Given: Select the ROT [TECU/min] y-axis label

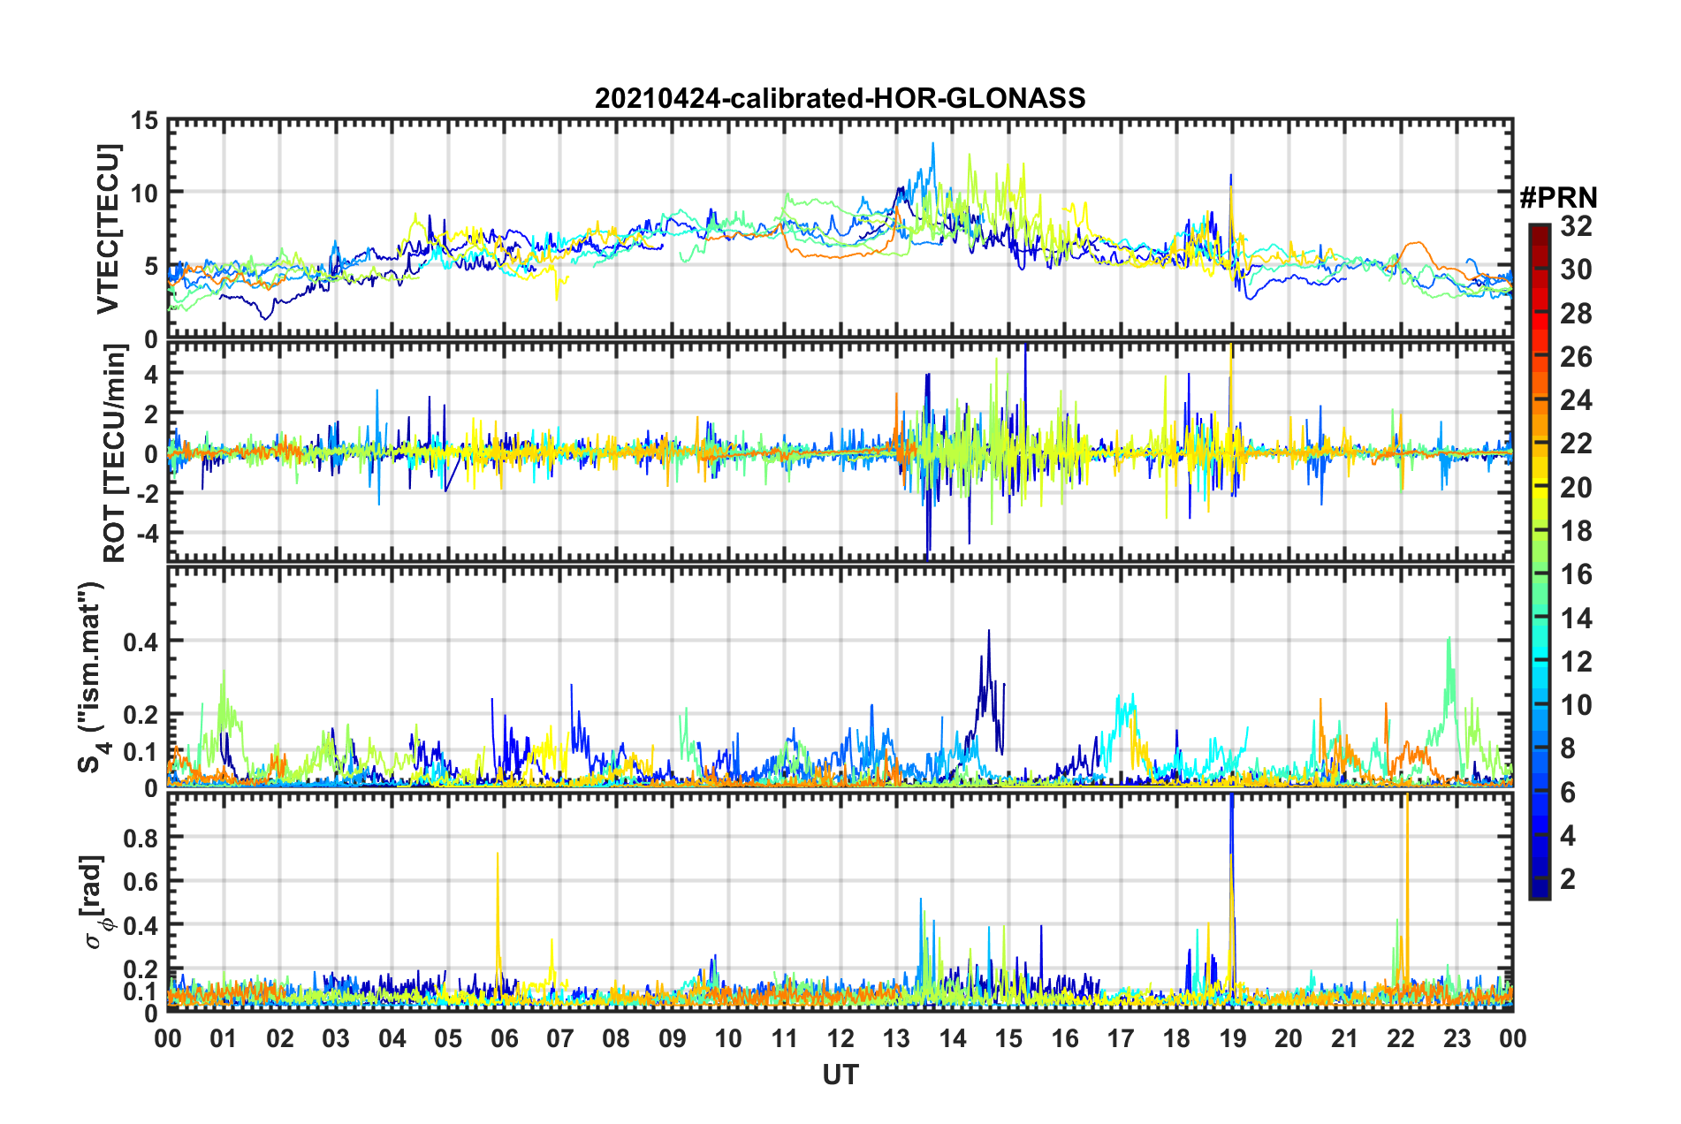Looking at the screenshot, I should point(114,453).
